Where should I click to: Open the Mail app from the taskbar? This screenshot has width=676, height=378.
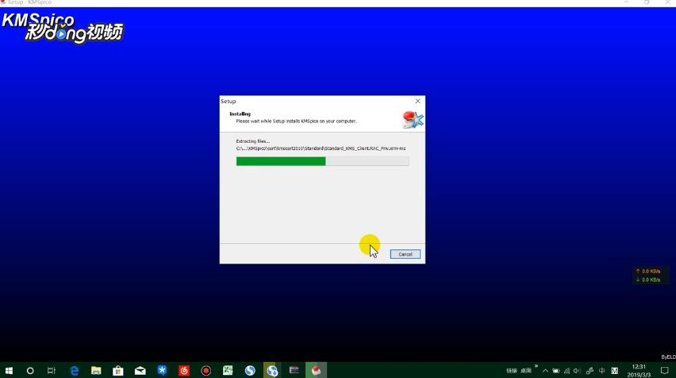[x=140, y=370]
